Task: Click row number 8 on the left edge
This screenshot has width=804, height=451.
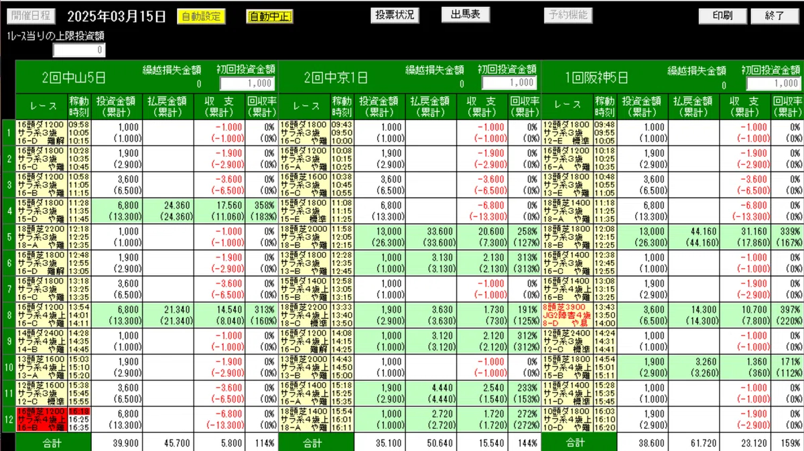Action: point(9,314)
